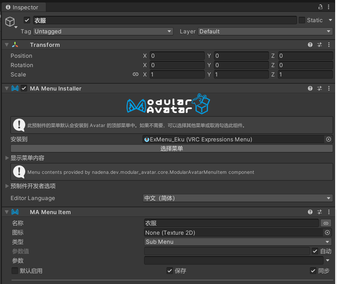
Task: Open Transform preset settings icon
Action: coord(319,45)
